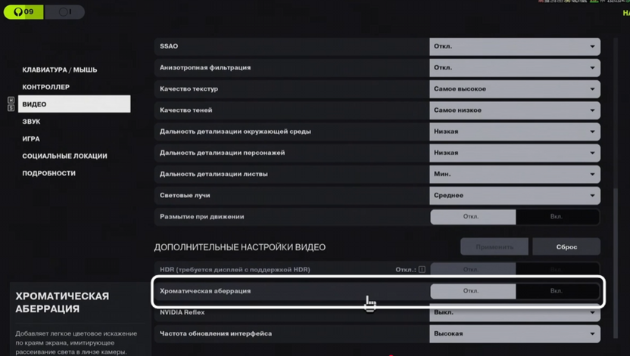Screen dimensions: 630x356
Task: Expand the NVIDIA Reflex dropdown
Action: point(515,312)
